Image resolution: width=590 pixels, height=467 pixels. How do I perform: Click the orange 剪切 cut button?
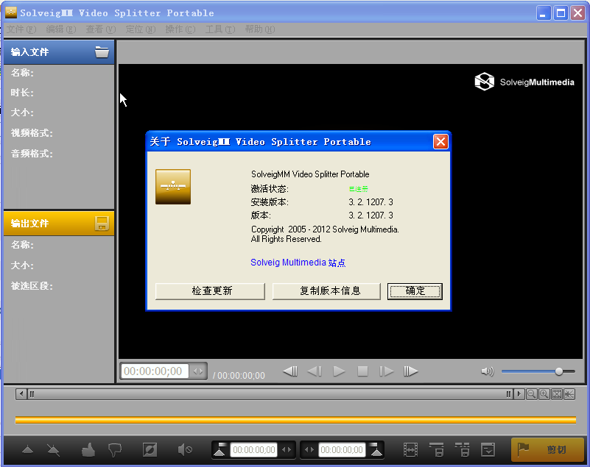[547, 449]
